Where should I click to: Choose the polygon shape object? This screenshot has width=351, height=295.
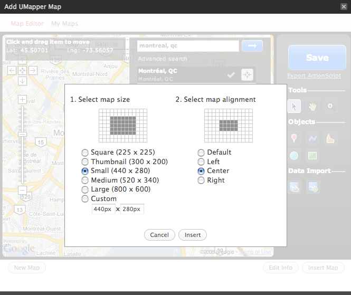pos(330,138)
